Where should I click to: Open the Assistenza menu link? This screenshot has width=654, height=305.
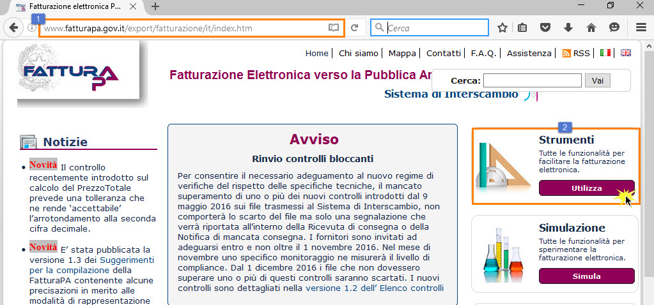529,53
